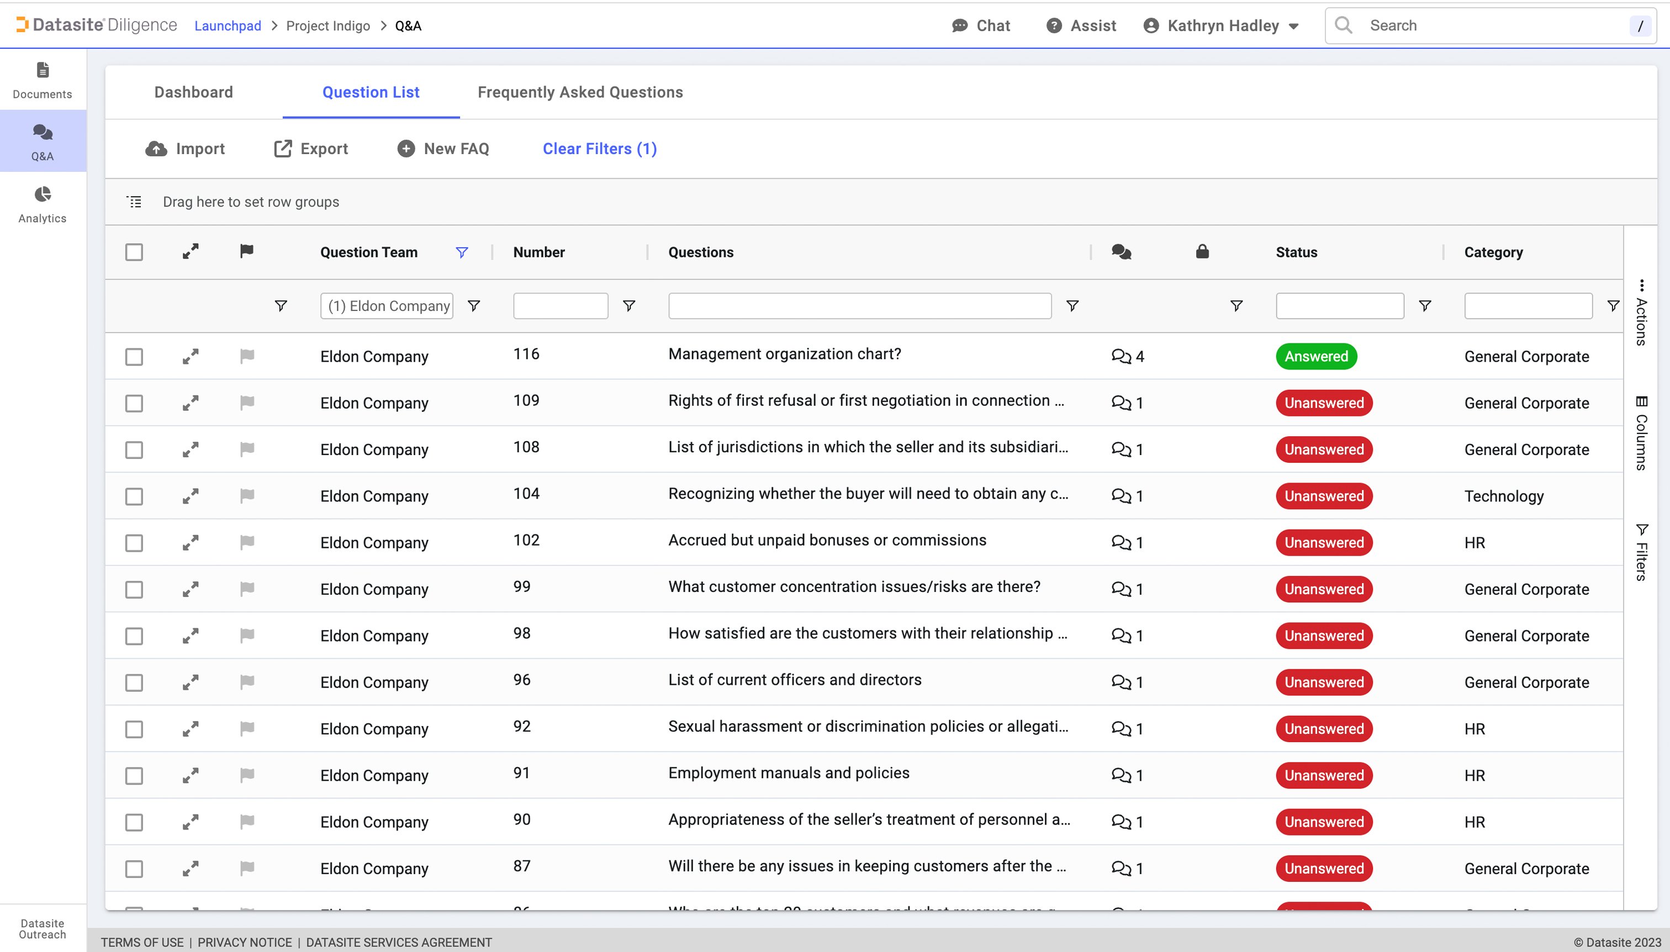This screenshot has width=1670, height=952.
Task: Open the Analytics sidebar icon
Action: pos(43,194)
